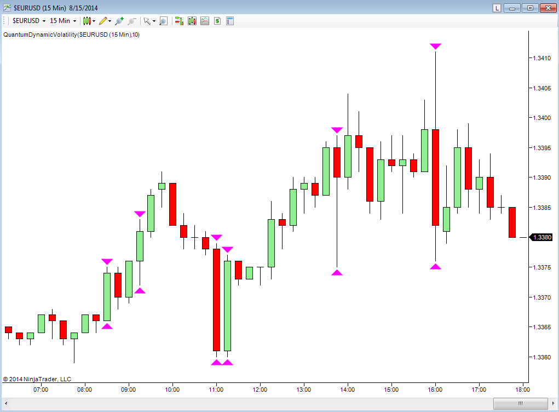
Task: Maximize the $EURUSD chart window
Action: pyautogui.click(x=530, y=8)
